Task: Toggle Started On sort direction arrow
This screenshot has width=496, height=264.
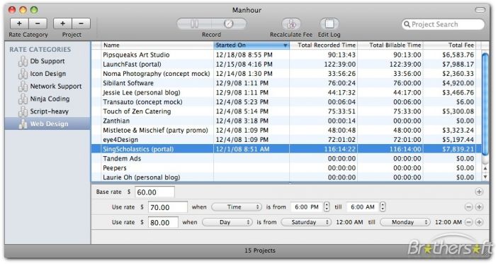Action: (x=285, y=45)
